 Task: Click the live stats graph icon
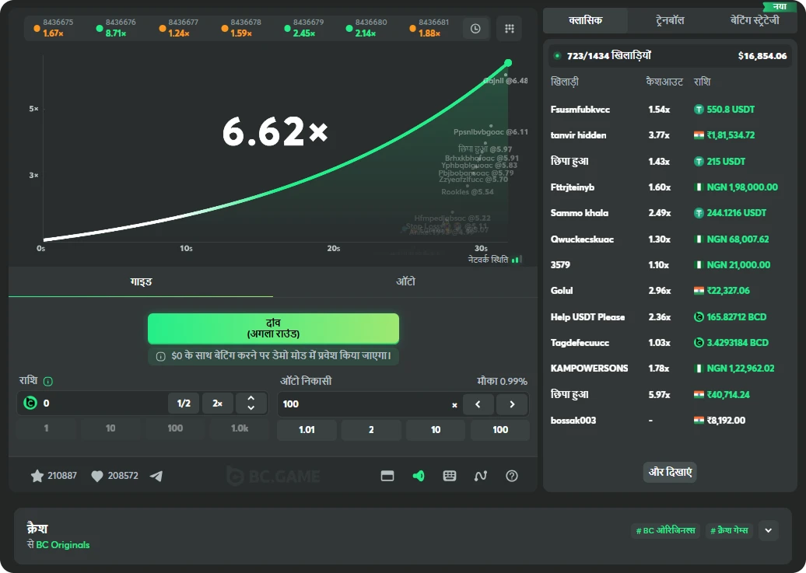(481, 476)
